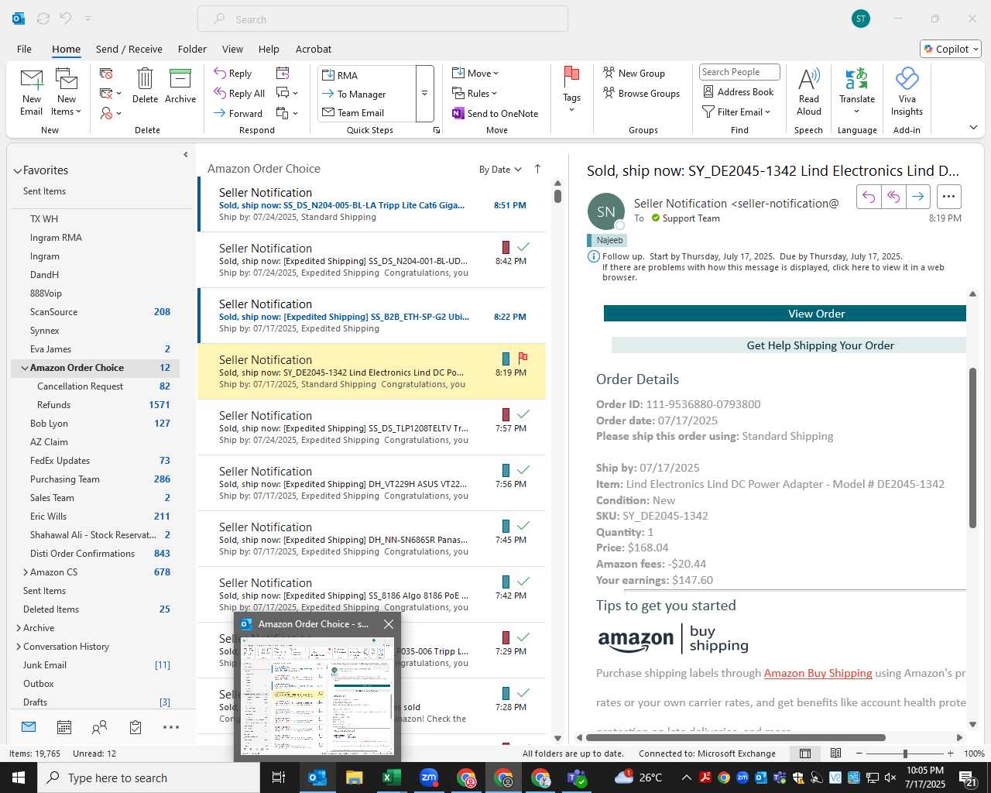Click Ignore conversation icon in Delete group

click(106, 74)
